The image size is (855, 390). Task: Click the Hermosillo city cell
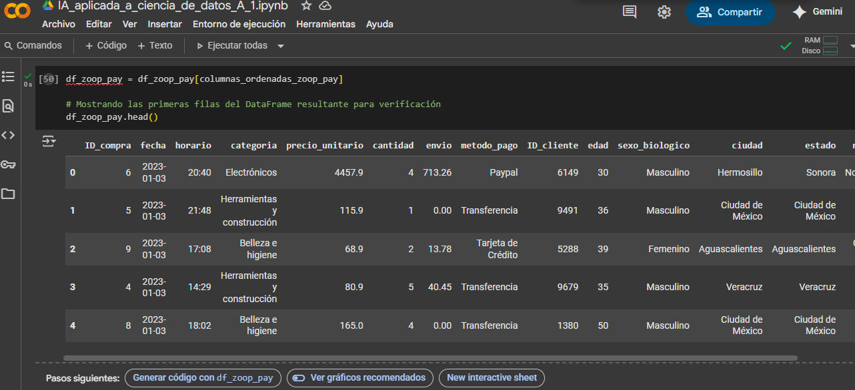(740, 172)
